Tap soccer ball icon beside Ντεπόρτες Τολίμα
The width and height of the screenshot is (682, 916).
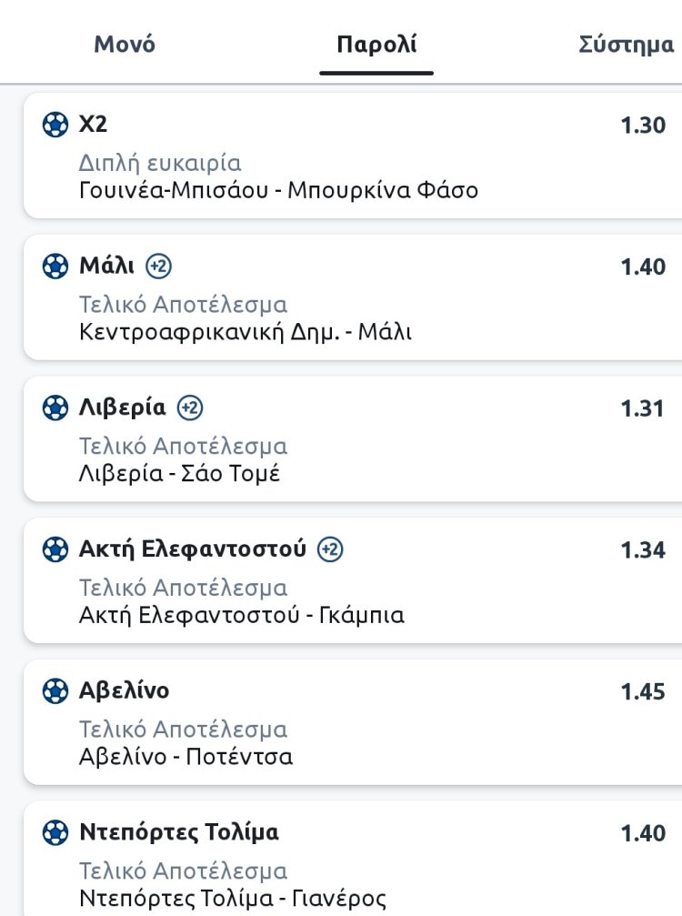point(55,832)
